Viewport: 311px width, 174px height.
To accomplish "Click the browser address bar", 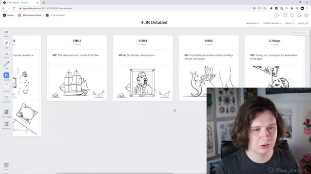I will click(135, 8).
